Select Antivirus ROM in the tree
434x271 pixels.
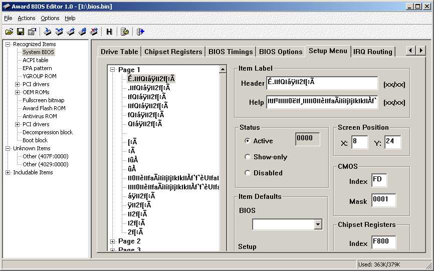[x=40, y=116]
